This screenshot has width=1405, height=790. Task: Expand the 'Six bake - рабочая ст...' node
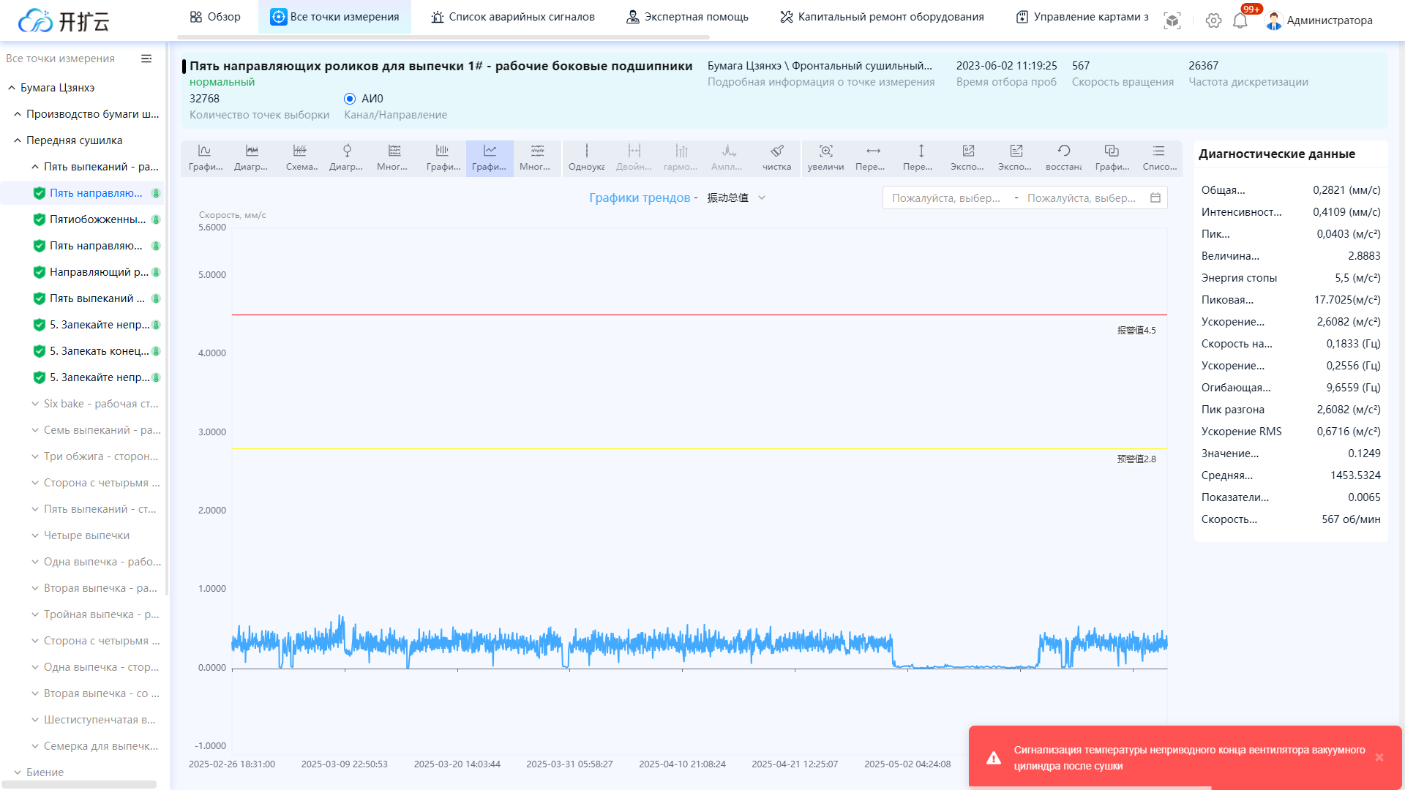(x=35, y=404)
